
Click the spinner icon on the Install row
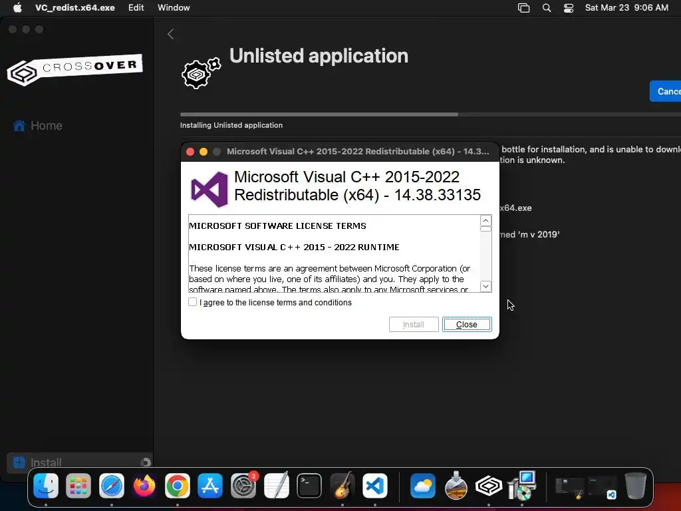[x=146, y=462]
